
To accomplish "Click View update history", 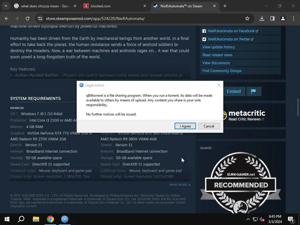I will [219, 47].
